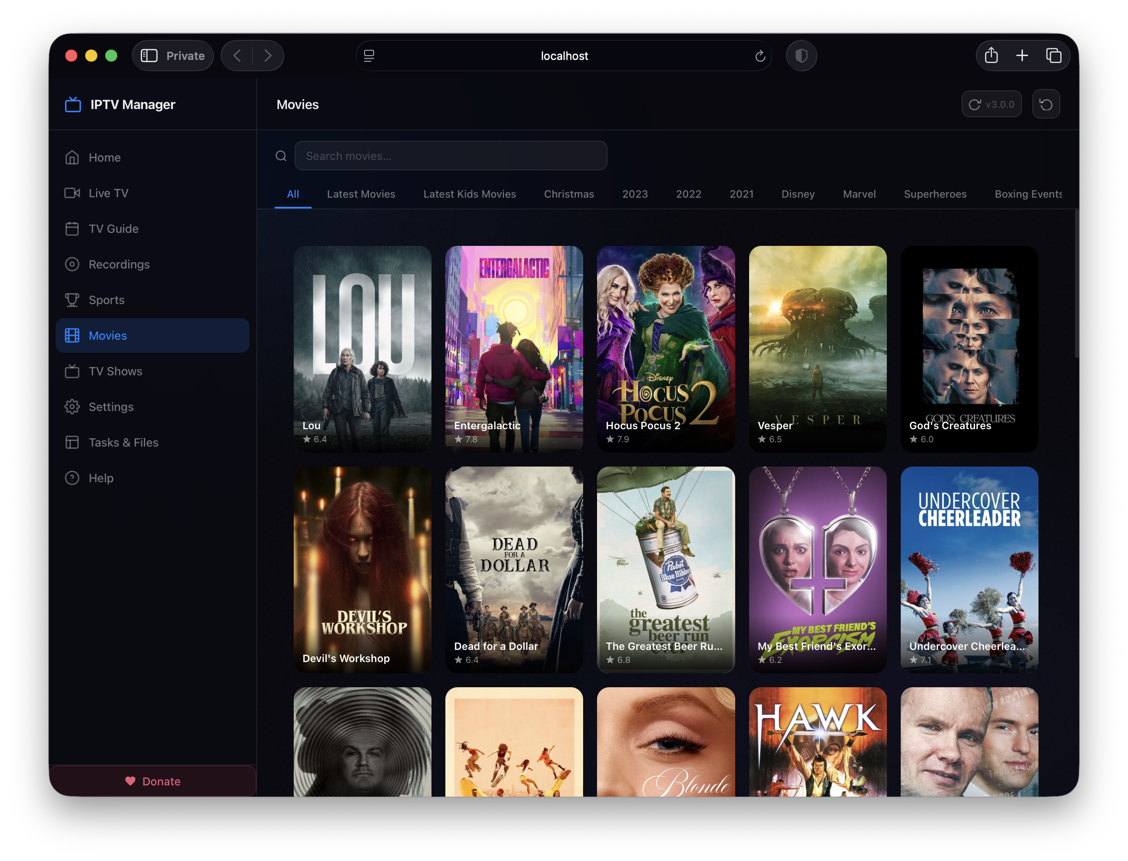Open the Safari share menu

991,56
